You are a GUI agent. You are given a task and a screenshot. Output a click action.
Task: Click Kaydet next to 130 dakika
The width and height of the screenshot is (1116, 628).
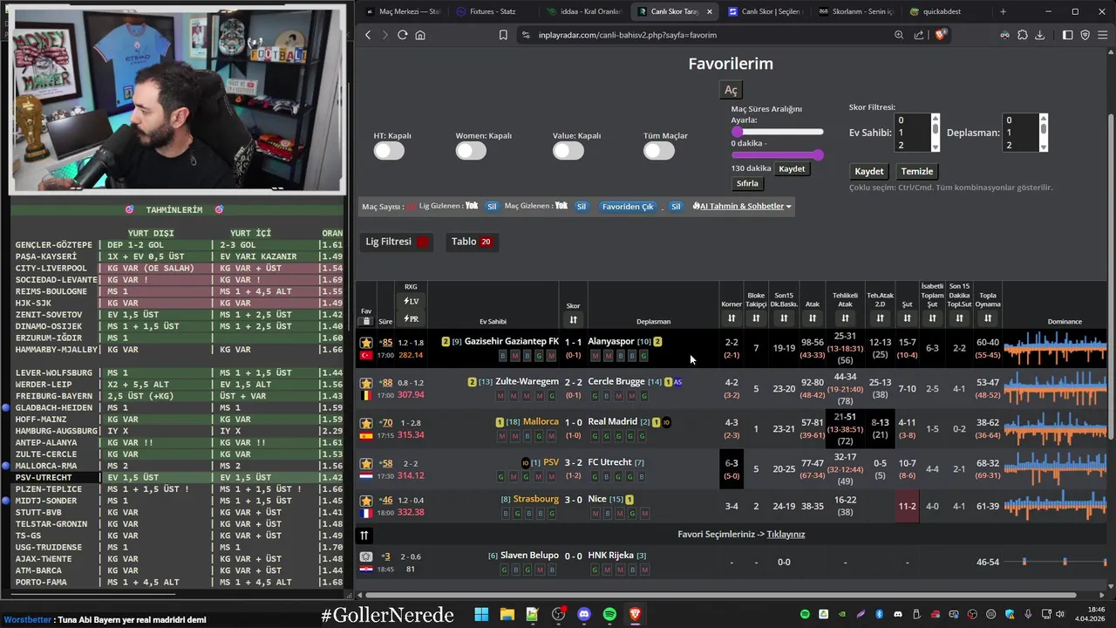click(792, 168)
